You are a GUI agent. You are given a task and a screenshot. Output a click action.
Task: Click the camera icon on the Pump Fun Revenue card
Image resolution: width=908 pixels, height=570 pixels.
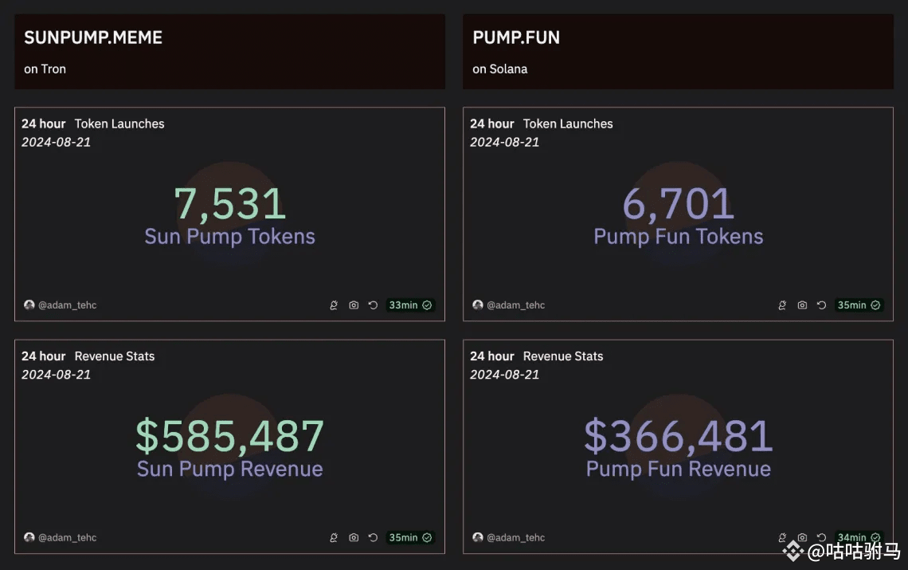coord(802,538)
